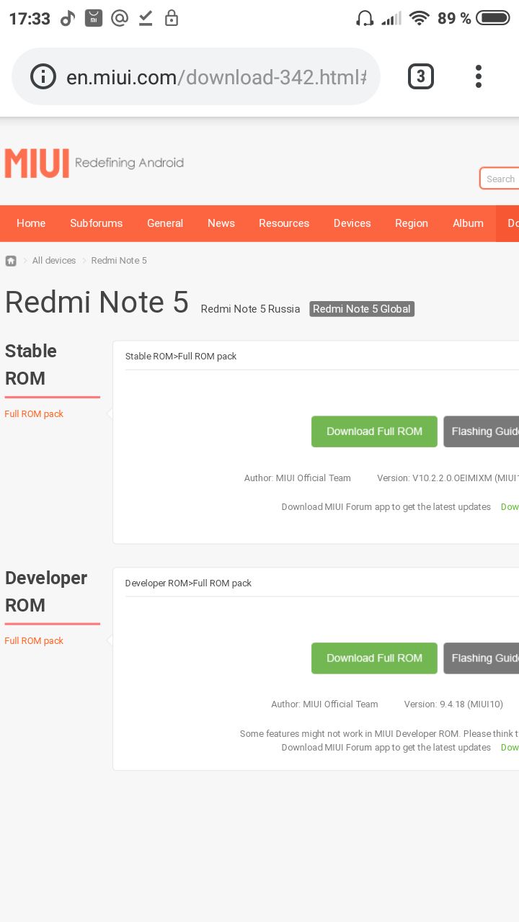Tap the home breadcrumb icon
The width and height of the screenshot is (519, 922).
click(x=11, y=261)
